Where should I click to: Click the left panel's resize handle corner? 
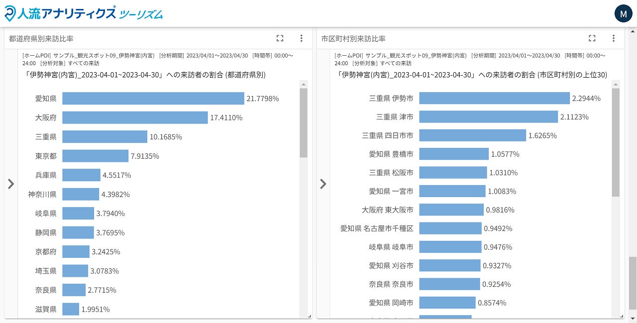pyautogui.click(x=309, y=316)
